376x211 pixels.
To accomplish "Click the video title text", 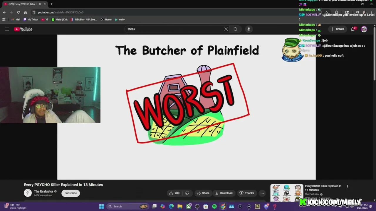I will (x=63, y=185).
